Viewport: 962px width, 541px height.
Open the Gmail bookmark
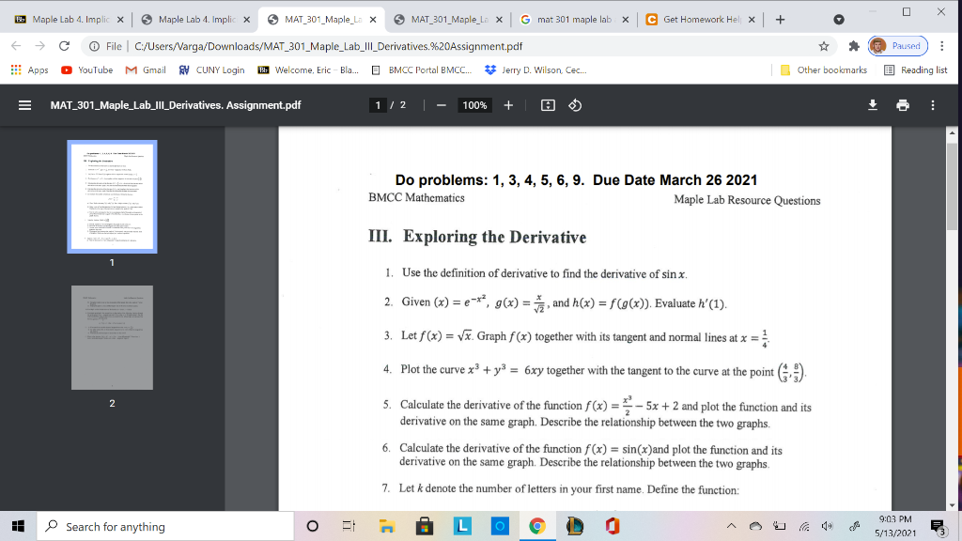pos(146,70)
